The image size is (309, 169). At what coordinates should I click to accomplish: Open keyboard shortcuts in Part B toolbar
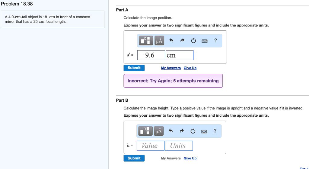pyautogui.click(x=204, y=131)
